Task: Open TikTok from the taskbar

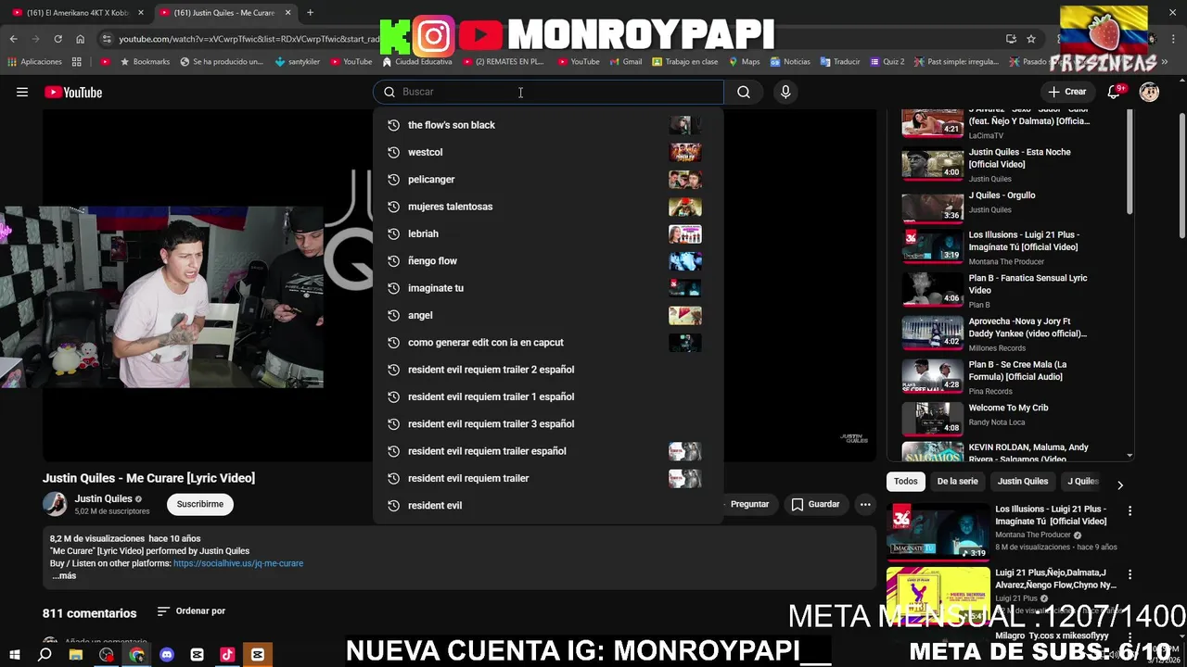Action: coord(227,655)
